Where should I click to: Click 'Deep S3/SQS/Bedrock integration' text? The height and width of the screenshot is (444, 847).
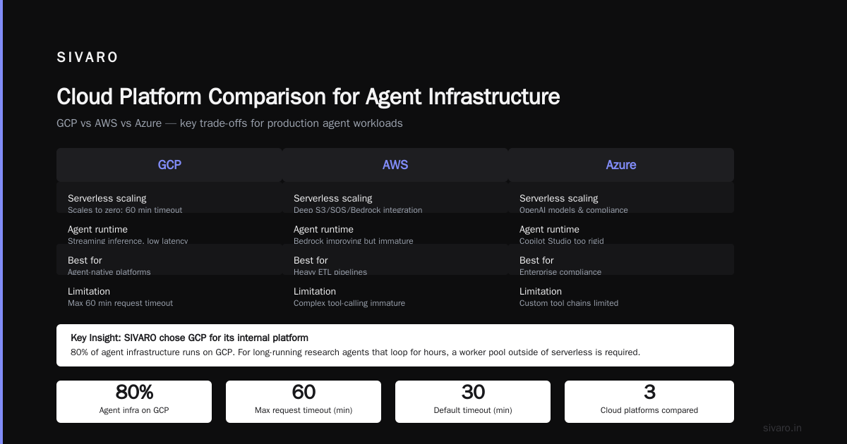point(358,209)
